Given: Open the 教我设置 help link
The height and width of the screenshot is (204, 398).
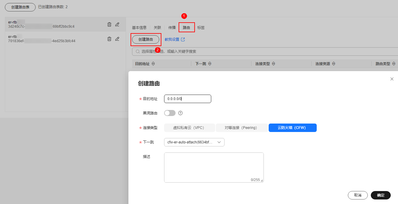Looking at the screenshot, I should pos(174,39).
